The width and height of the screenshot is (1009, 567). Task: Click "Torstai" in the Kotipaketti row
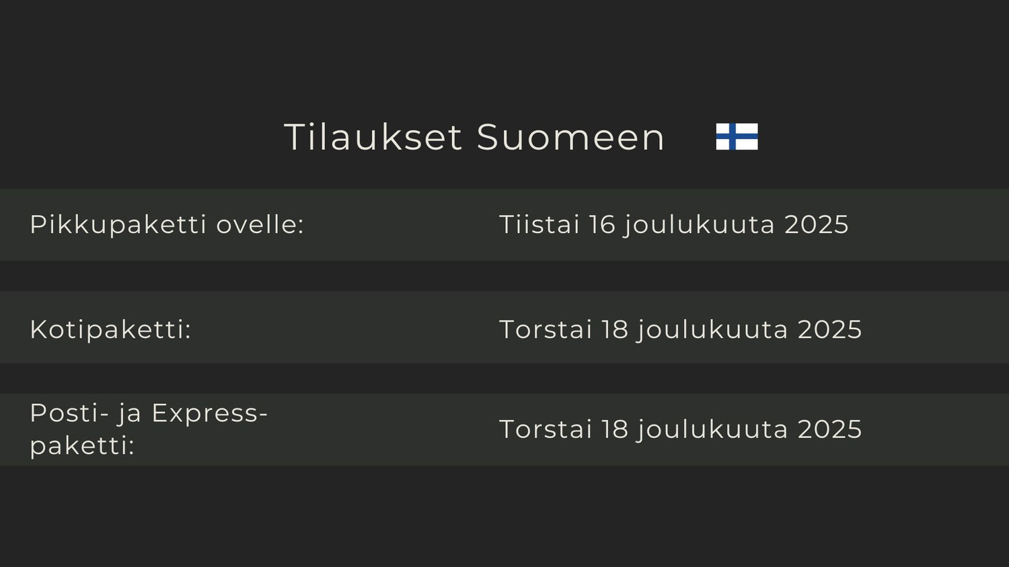tap(545, 330)
